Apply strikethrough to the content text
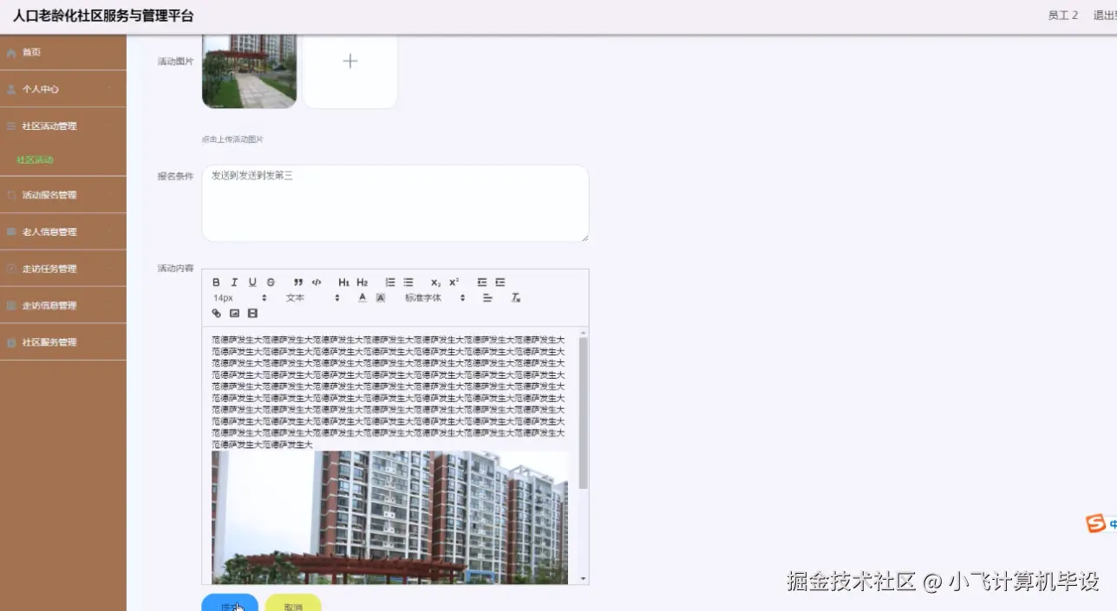 (270, 282)
